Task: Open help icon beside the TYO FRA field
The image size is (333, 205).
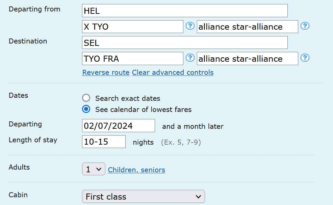Action: point(190,58)
